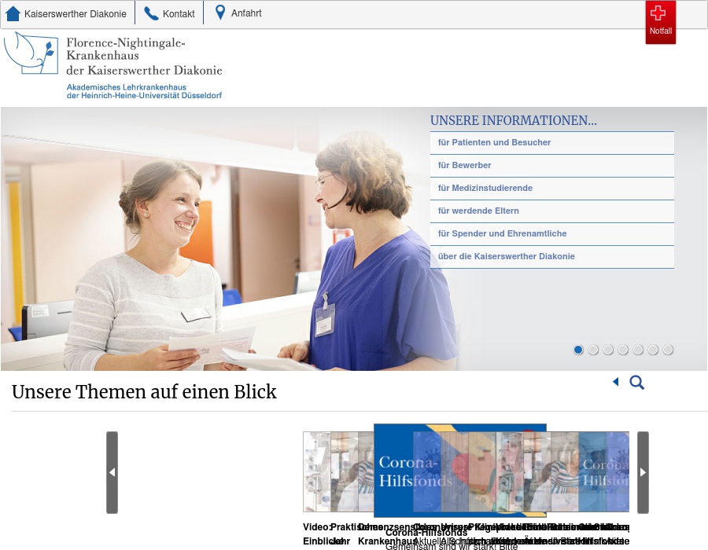Click the Florence-Nightingale-Krankenhaus logo
The height and width of the screenshot is (550, 708).
[114, 63]
